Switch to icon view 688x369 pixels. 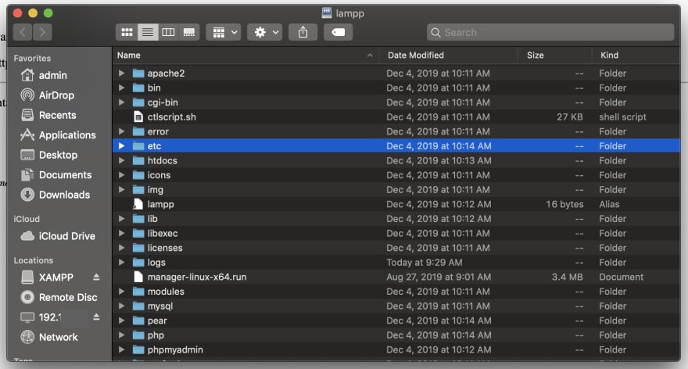(x=127, y=32)
